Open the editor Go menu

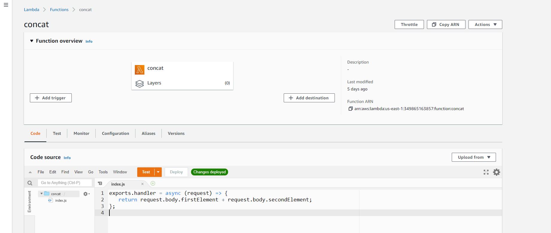pos(91,172)
